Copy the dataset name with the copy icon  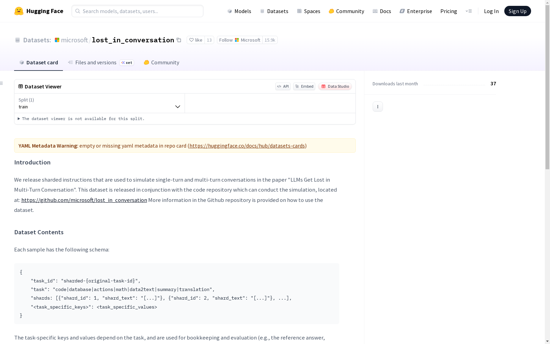tap(179, 40)
